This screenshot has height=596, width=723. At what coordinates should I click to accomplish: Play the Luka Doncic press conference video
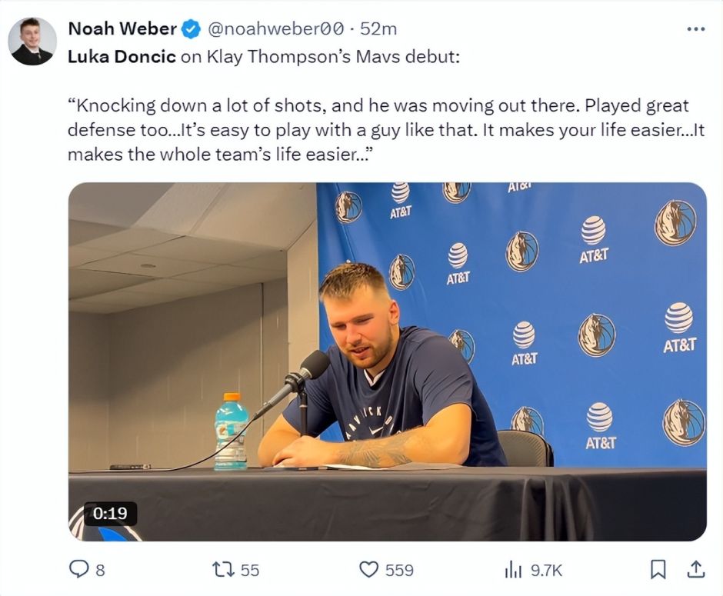pyautogui.click(x=387, y=361)
